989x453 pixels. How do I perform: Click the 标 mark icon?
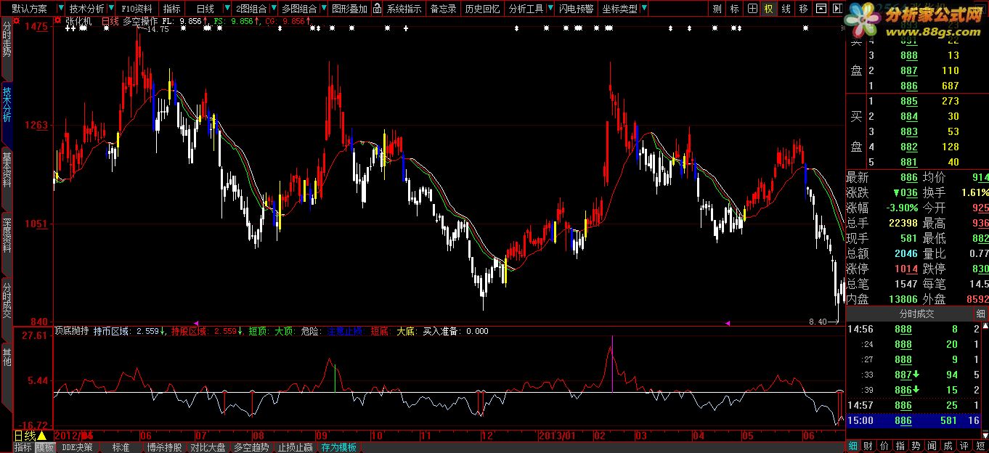click(x=735, y=9)
